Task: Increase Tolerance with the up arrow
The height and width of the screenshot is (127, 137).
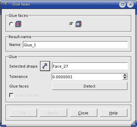Action: coord(125,75)
